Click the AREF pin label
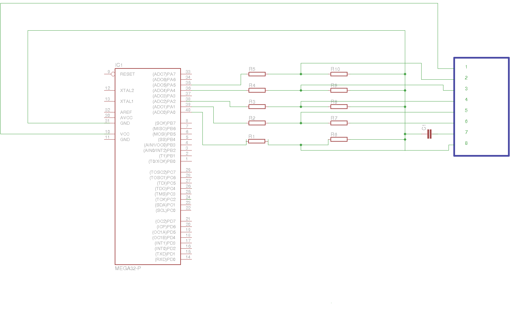Image resolution: width=510 pixels, height=313 pixels. [126, 112]
